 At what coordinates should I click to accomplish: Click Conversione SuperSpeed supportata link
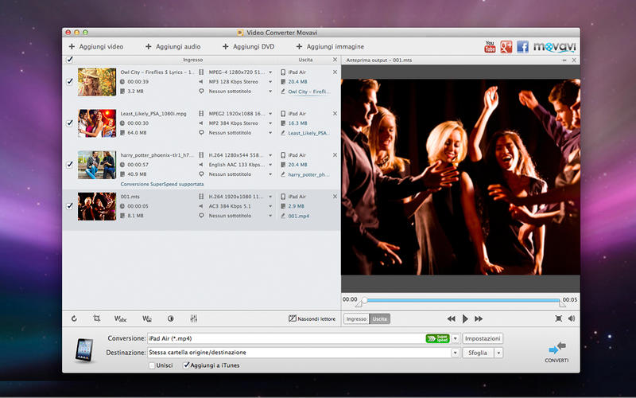coord(162,185)
